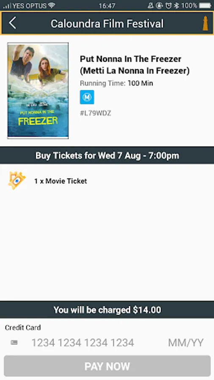
Task: Click the MM/YY expiry field
Action: pos(186,343)
